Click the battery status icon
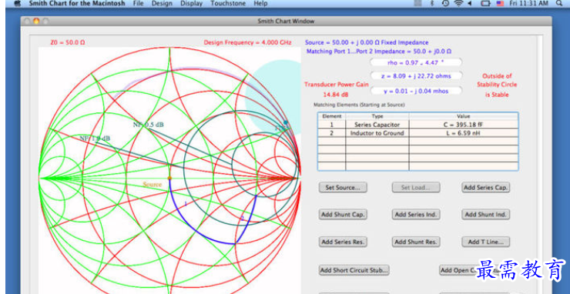The height and width of the screenshot is (294, 570). [485, 3]
